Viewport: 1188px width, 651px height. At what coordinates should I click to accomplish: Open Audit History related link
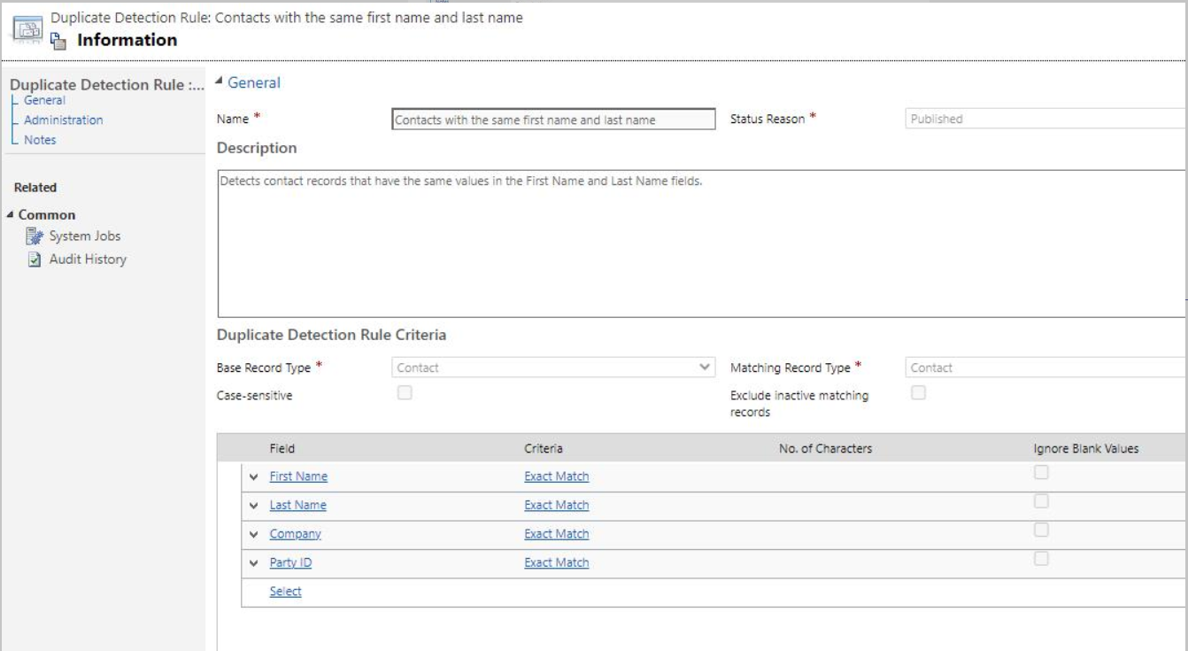click(88, 260)
